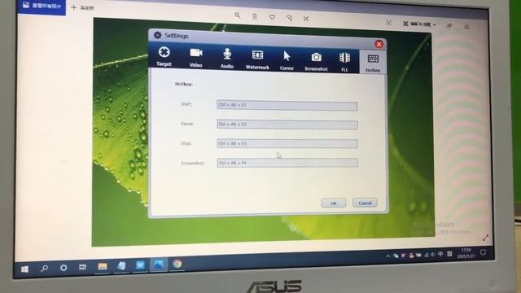Screen dimensions: 521x293
Task: Click the plus Add to button in Photos
Action: coord(83,7)
